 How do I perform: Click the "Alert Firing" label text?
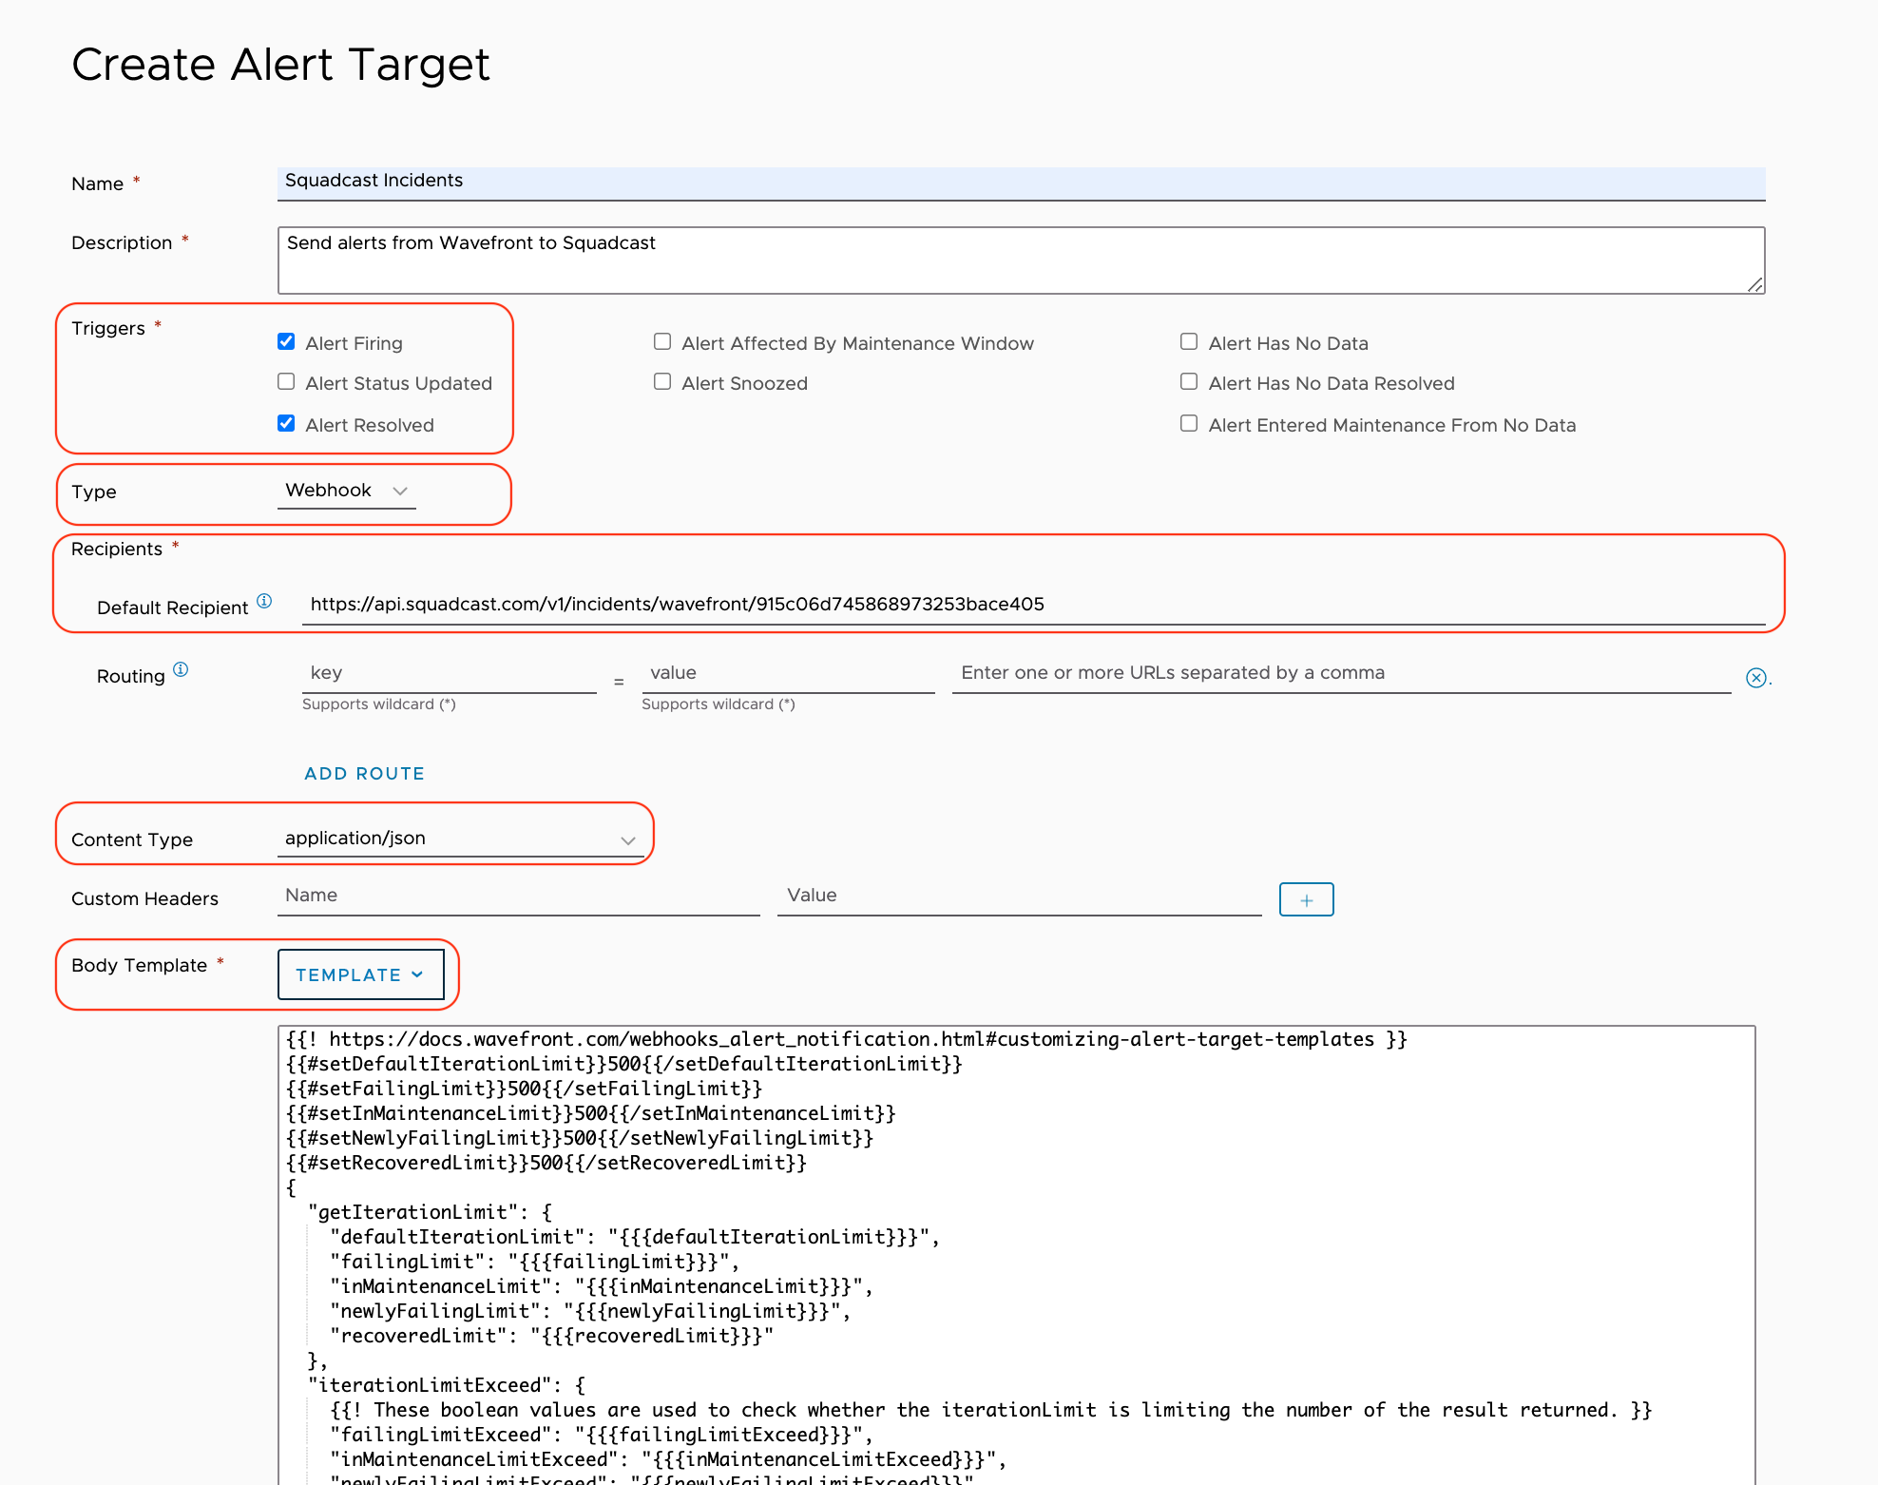click(354, 343)
